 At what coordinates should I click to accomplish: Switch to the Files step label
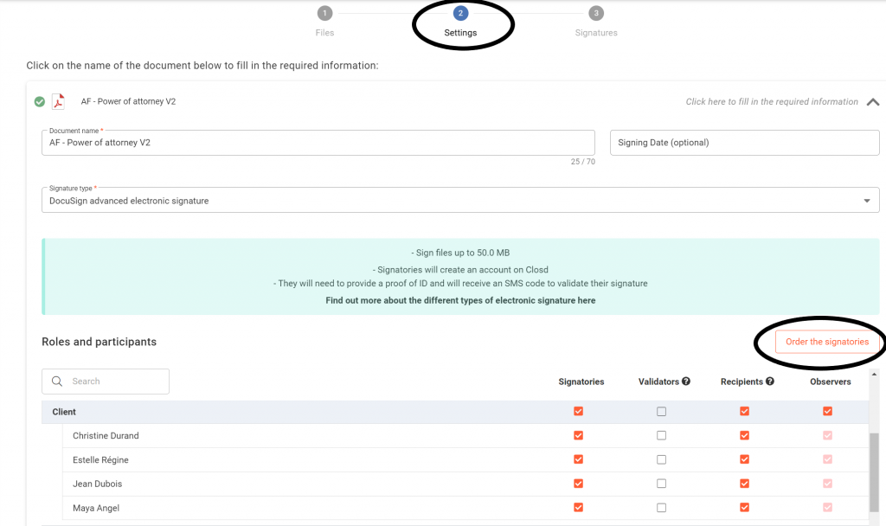[324, 33]
